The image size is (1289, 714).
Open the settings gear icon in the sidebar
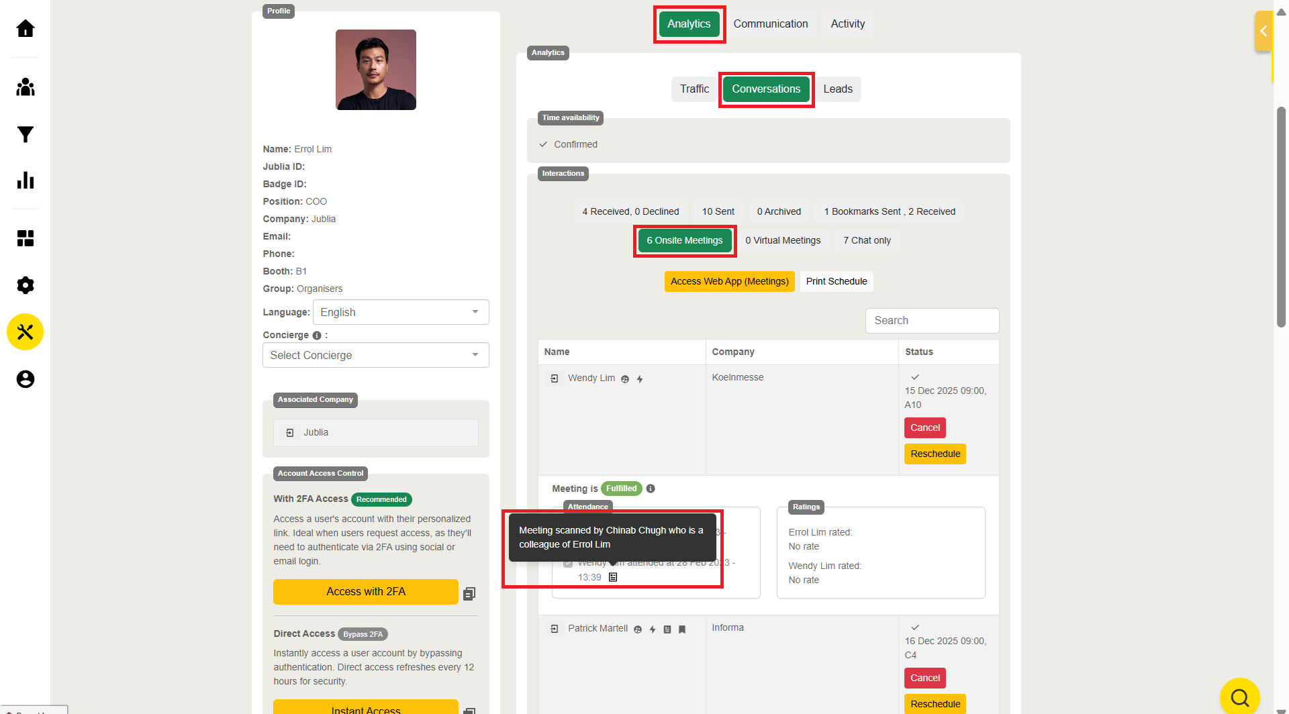[x=26, y=285]
